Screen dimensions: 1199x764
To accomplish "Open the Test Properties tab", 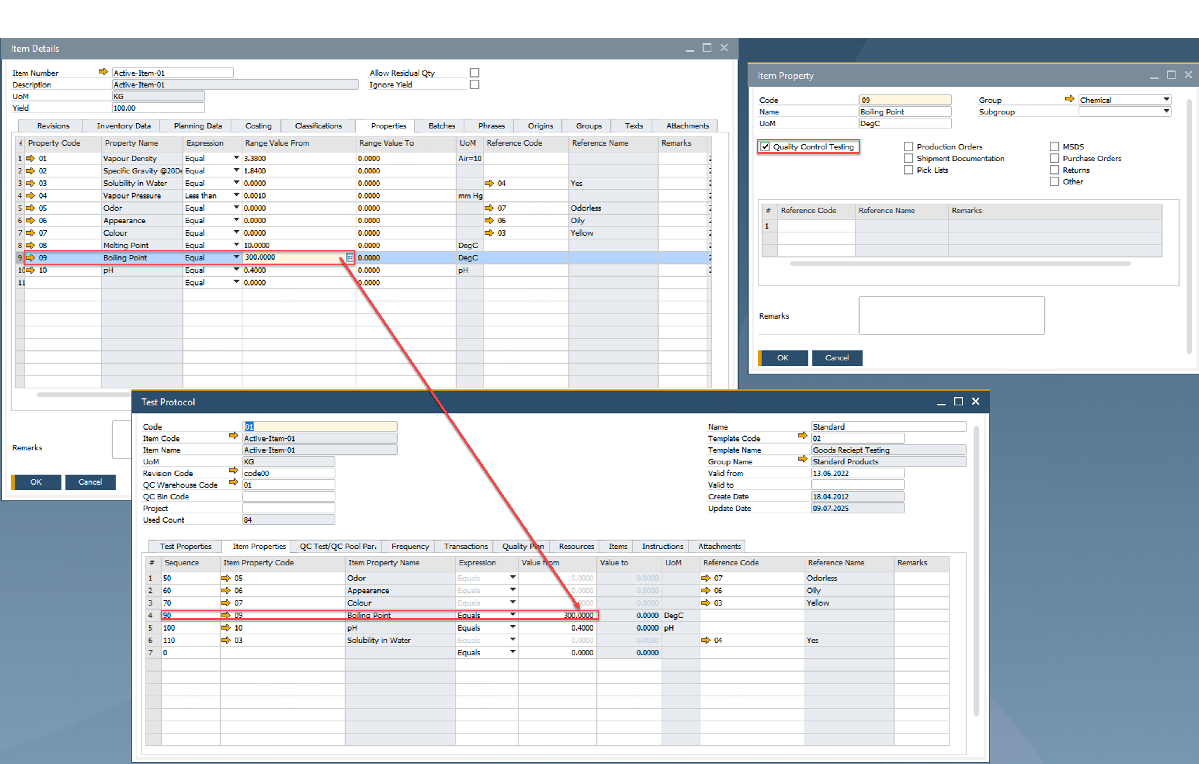I will [185, 546].
